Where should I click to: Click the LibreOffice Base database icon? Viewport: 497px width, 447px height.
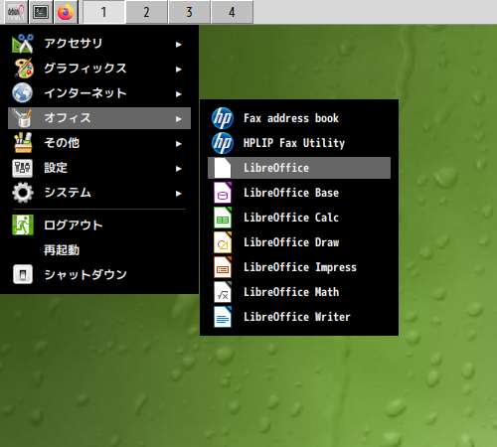click(223, 193)
